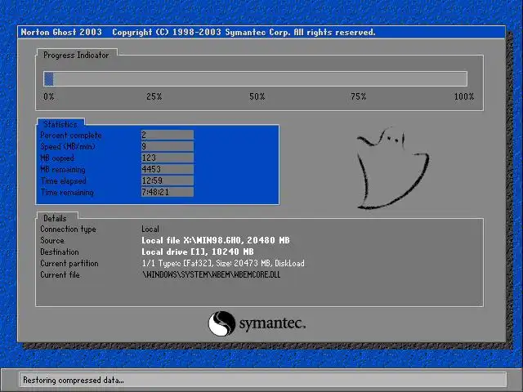Click the Symantec yin-yang logo
The width and height of the screenshot is (523, 392).
click(x=221, y=323)
